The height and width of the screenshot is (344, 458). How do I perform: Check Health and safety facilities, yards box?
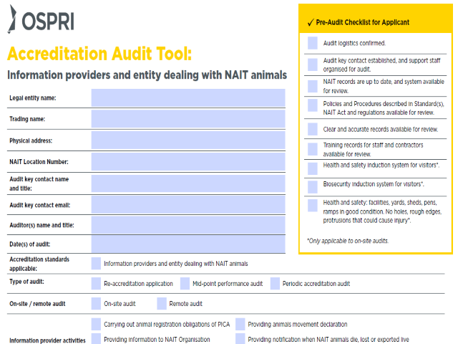[313, 206]
